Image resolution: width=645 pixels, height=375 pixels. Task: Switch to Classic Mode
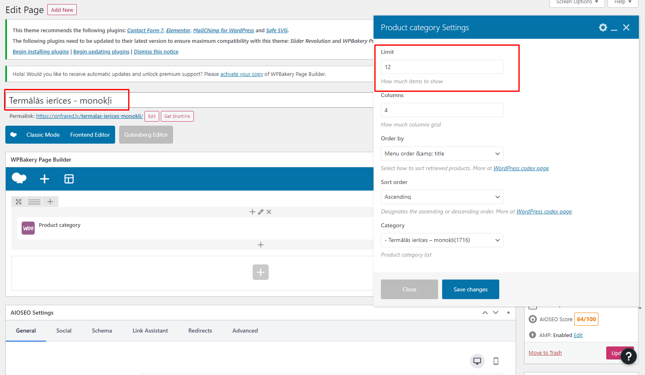pyautogui.click(x=43, y=135)
